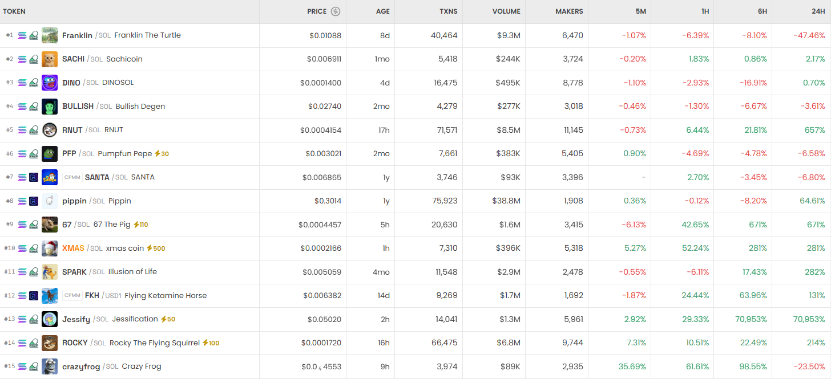Sort by the MAKERS column header

coord(569,11)
